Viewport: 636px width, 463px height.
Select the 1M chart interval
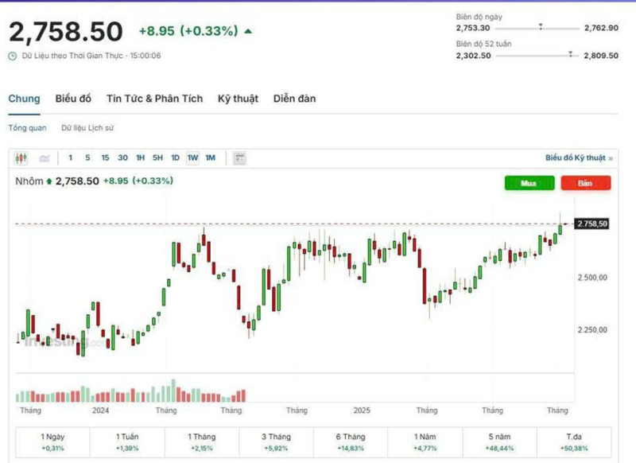point(210,158)
